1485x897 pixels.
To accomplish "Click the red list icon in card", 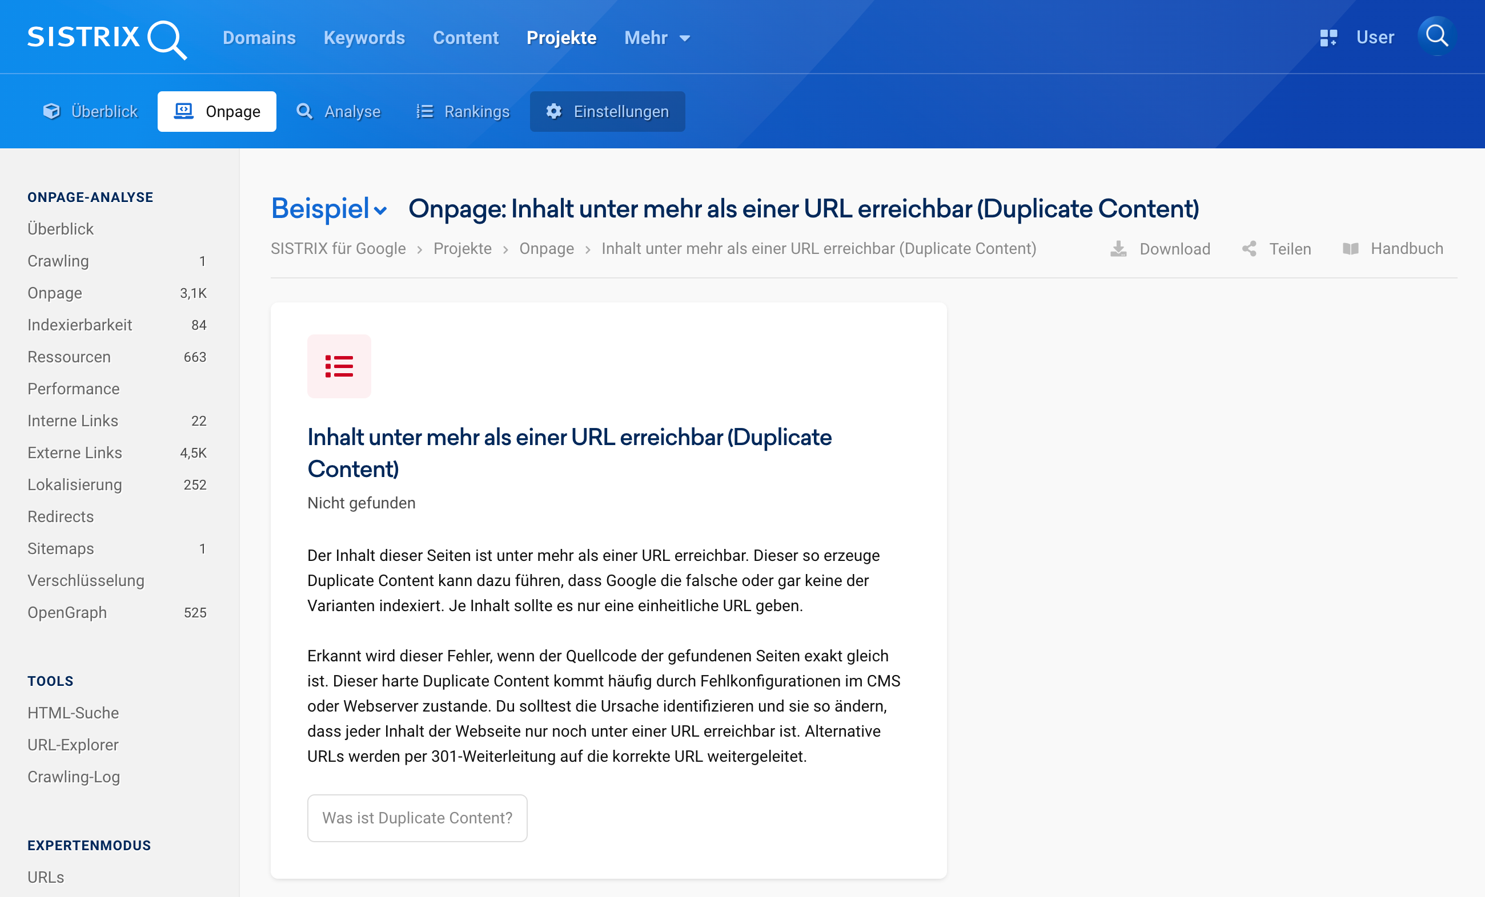I will point(339,366).
